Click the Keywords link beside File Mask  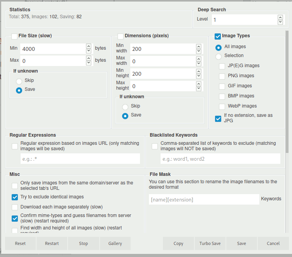click(271, 199)
